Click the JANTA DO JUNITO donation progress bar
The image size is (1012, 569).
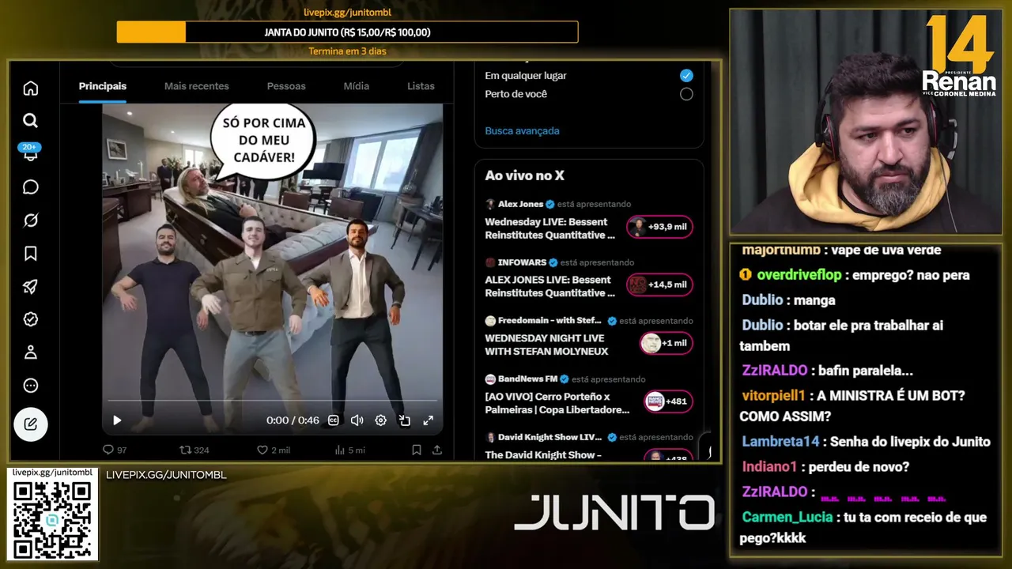coord(347,32)
